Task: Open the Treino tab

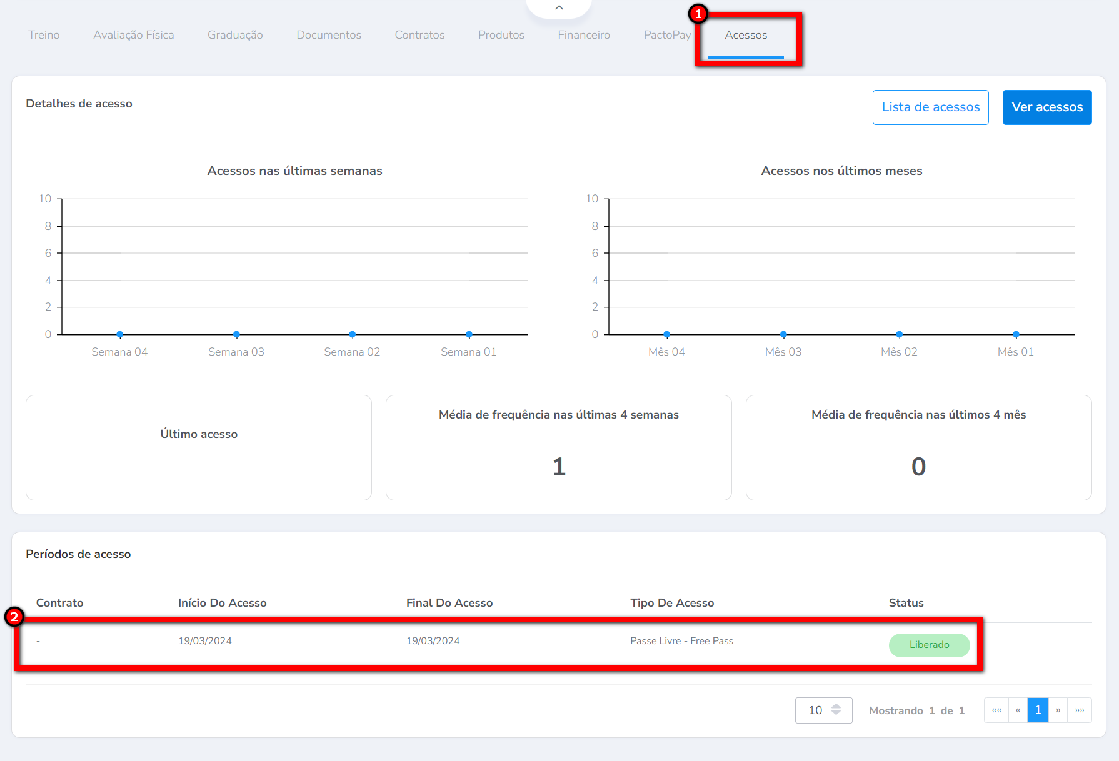Action: click(44, 35)
